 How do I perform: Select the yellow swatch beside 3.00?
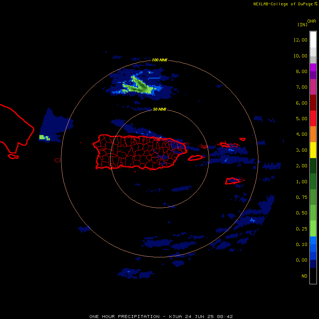click(x=313, y=150)
